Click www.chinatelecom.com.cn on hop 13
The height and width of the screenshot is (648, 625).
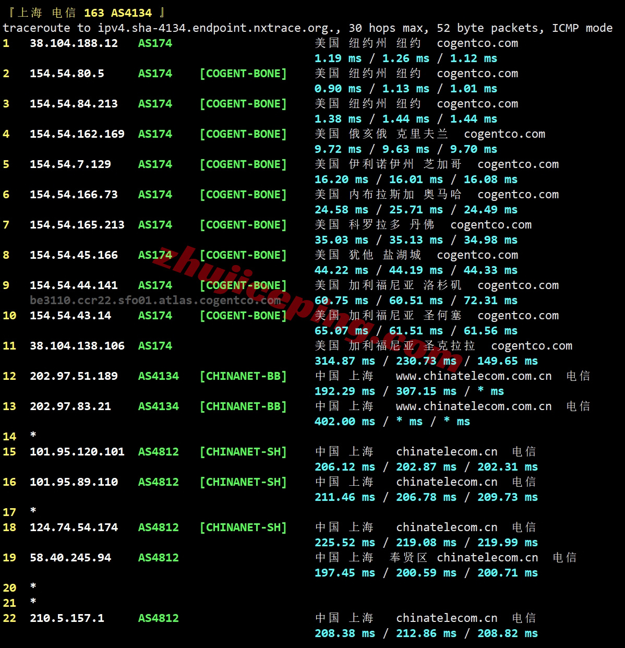point(474,406)
